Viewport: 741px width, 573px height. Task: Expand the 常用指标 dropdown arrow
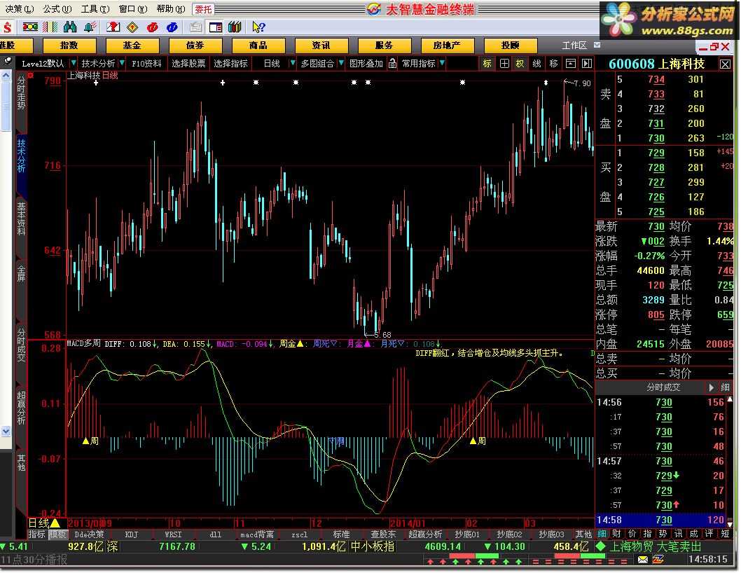(442, 63)
